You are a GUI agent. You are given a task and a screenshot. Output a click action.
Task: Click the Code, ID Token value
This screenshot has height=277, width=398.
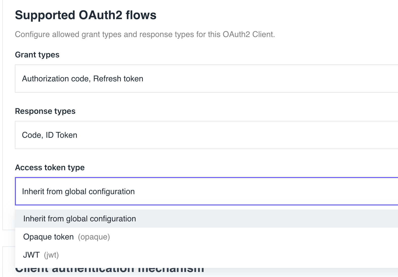click(50, 135)
